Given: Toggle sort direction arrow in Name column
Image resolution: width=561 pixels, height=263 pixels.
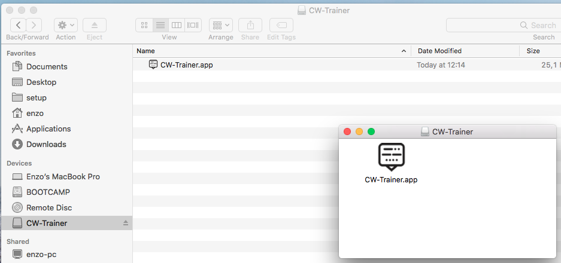Looking at the screenshot, I should click(x=404, y=51).
